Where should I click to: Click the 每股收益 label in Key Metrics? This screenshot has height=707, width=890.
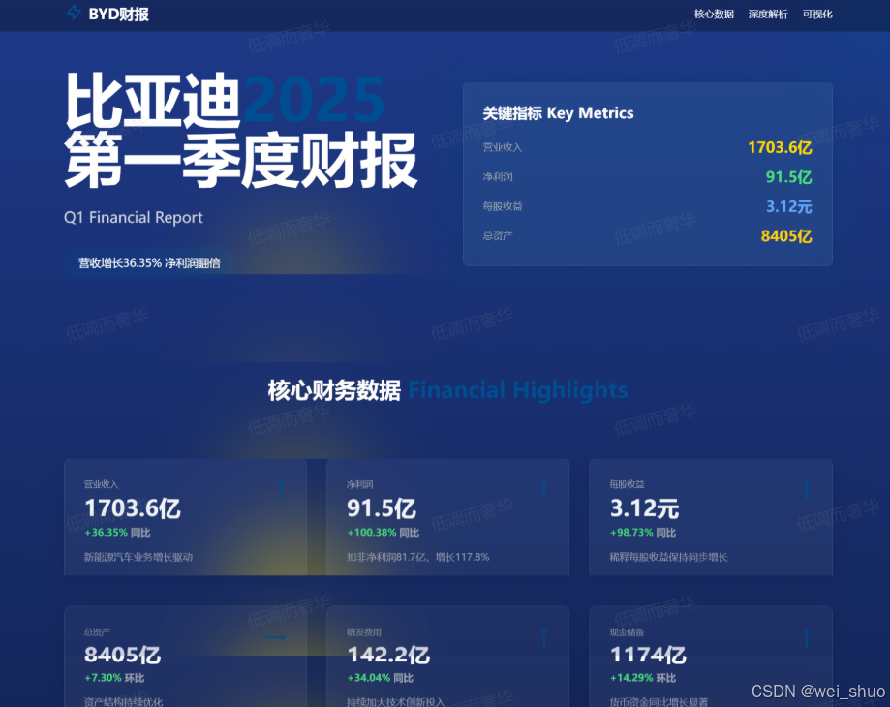pos(503,206)
